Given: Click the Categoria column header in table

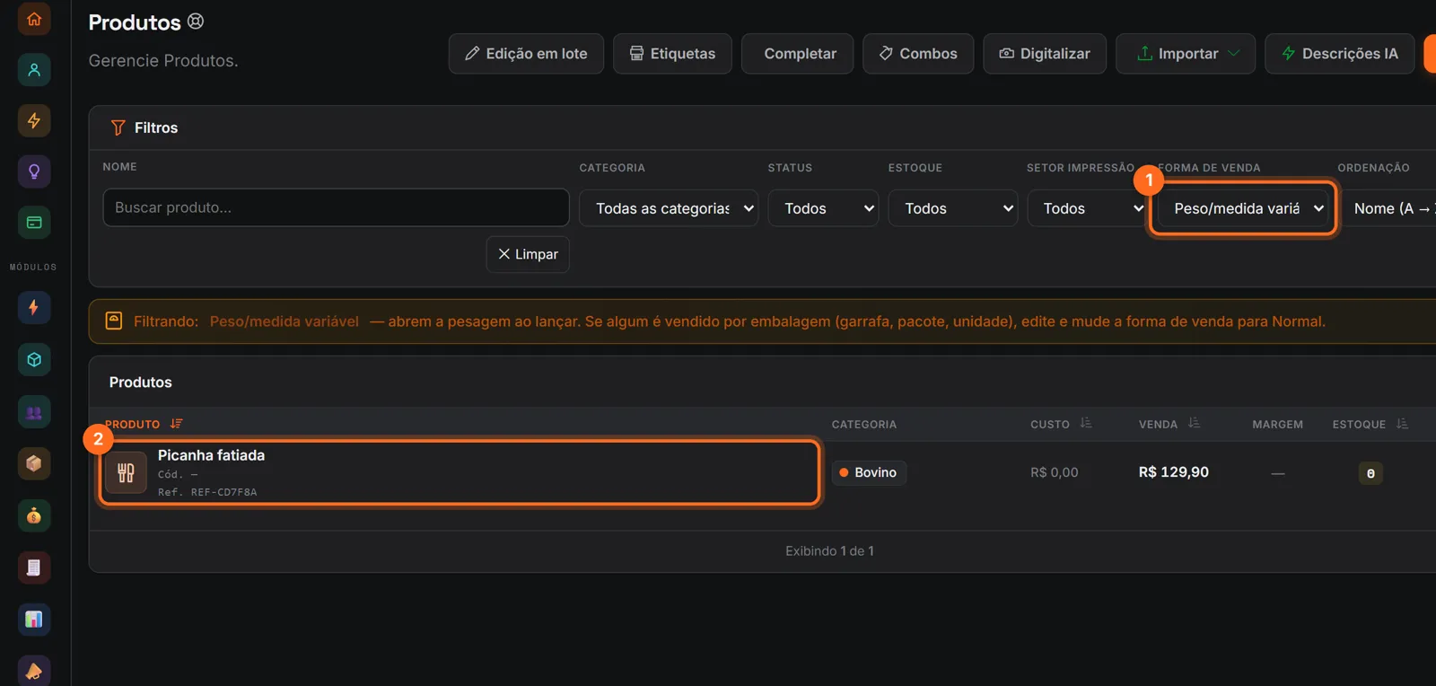Looking at the screenshot, I should pyautogui.click(x=863, y=424).
